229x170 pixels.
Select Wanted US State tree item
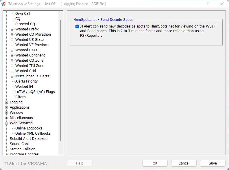click(x=29, y=39)
